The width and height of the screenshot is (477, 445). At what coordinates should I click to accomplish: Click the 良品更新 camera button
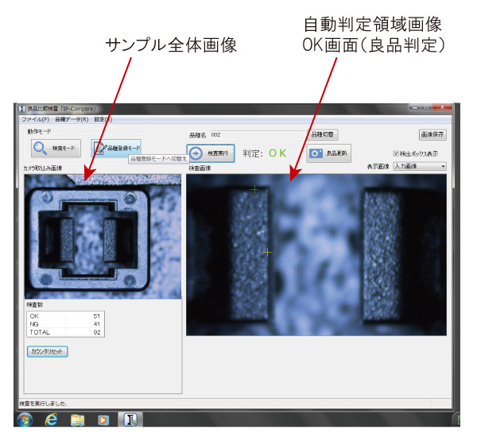pyautogui.click(x=328, y=153)
